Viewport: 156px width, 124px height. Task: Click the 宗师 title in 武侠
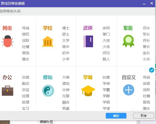[x=106, y=28]
